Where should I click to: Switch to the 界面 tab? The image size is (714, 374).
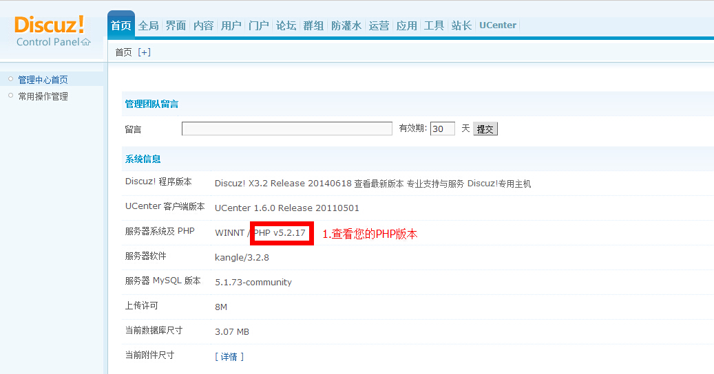tap(176, 25)
